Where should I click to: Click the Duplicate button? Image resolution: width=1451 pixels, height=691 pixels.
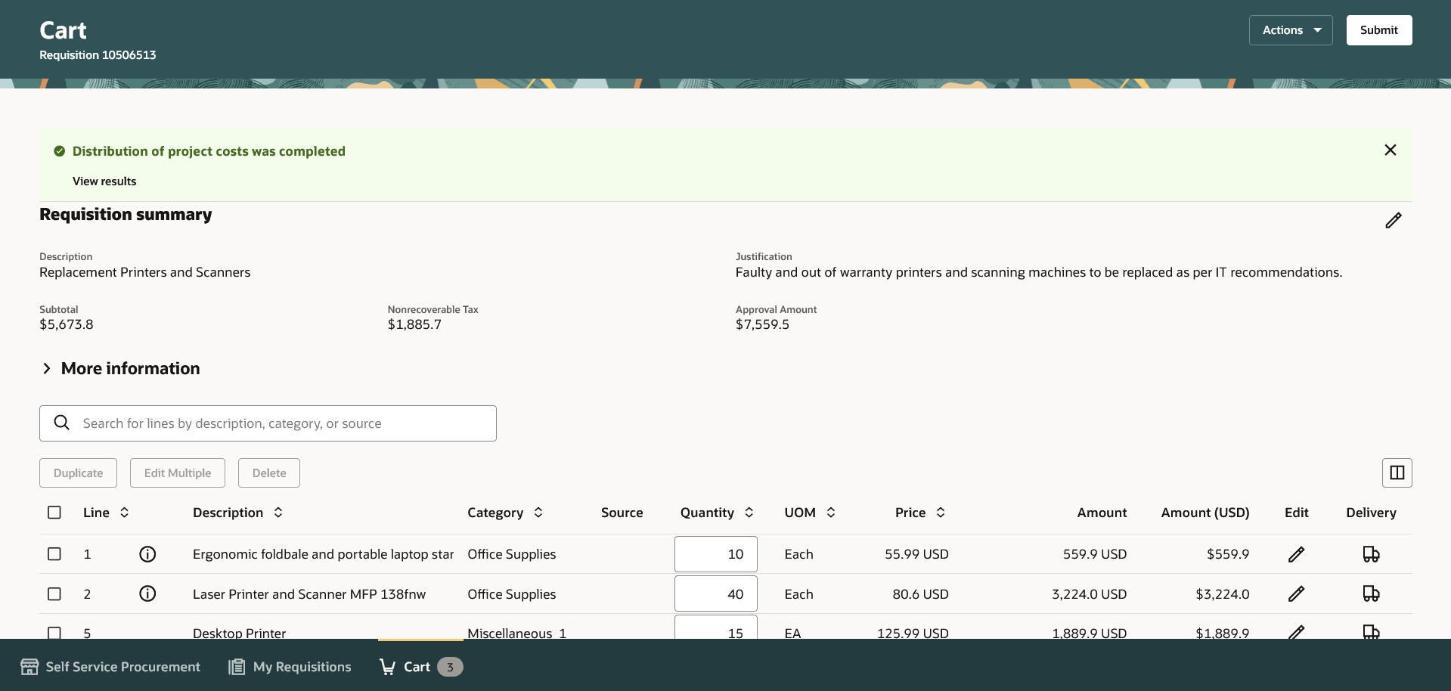[78, 473]
